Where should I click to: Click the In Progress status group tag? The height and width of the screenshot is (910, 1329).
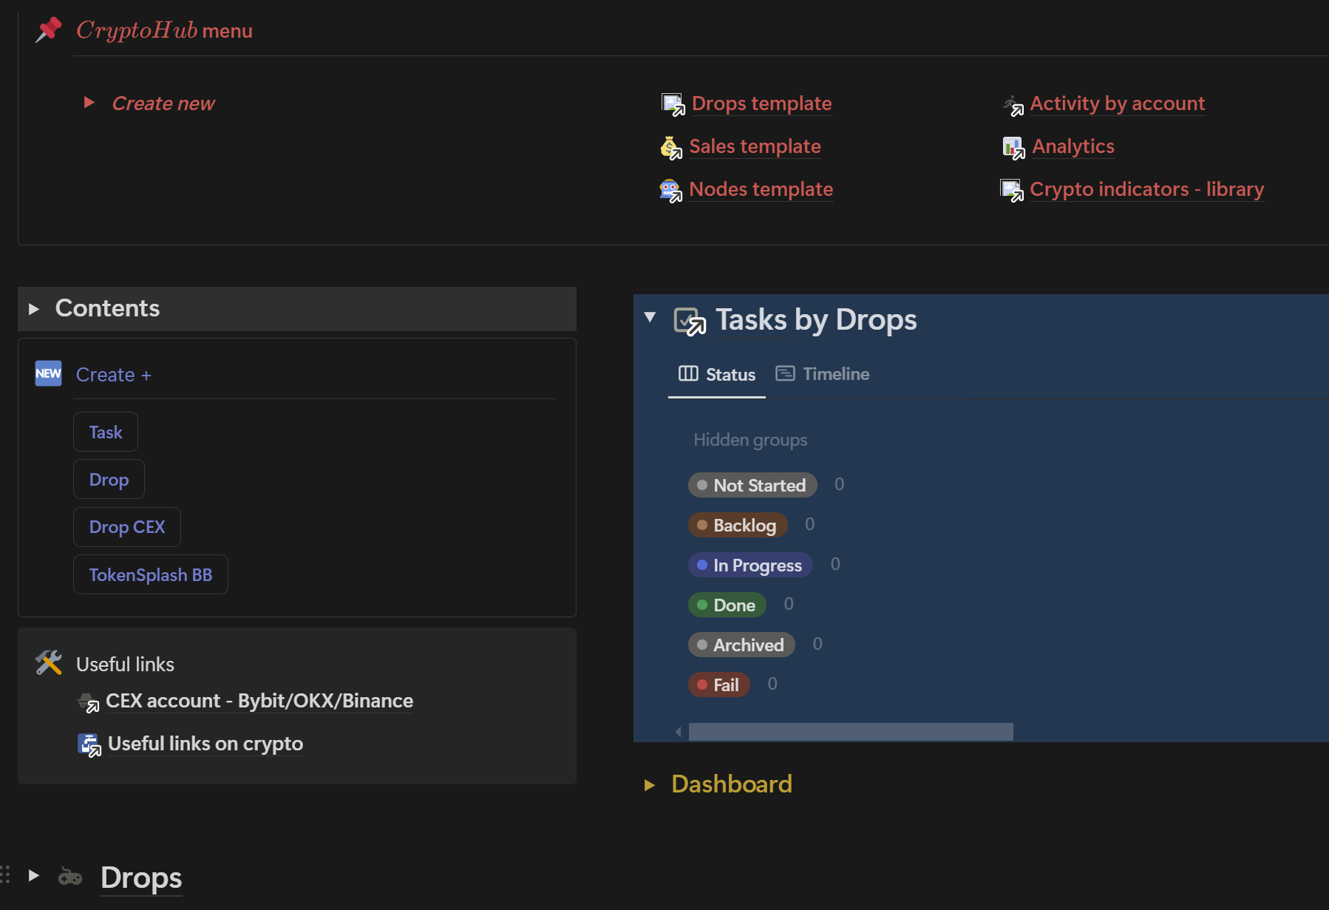(x=750, y=566)
